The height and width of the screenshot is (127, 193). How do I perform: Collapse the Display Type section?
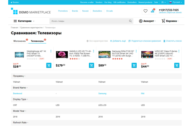click(x=20, y=99)
